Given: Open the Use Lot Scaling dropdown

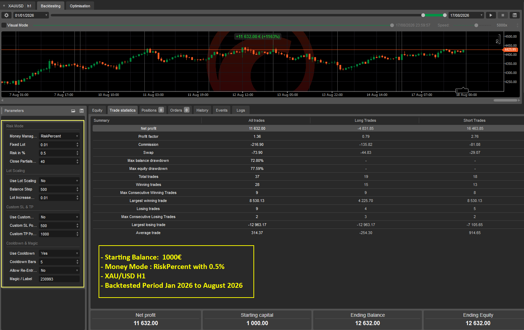Looking at the screenshot, I should coord(59,181).
